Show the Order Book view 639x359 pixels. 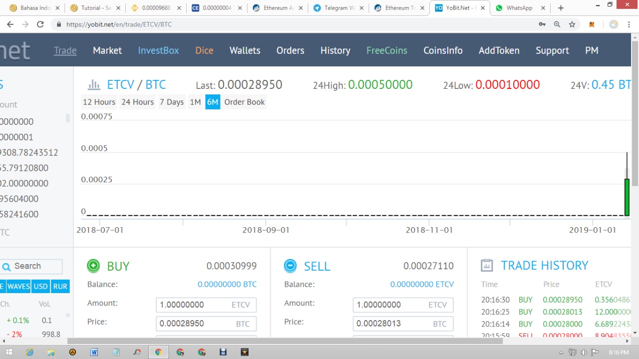point(245,102)
